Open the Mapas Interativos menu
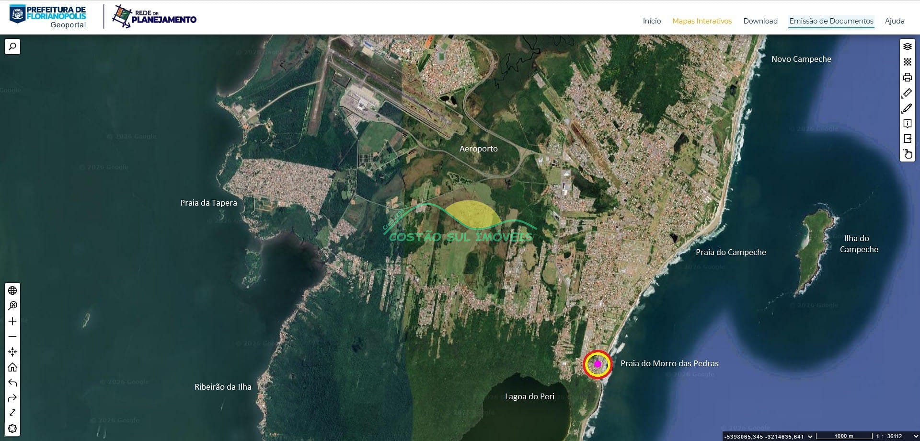This screenshot has height=441, width=920. pos(701,21)
